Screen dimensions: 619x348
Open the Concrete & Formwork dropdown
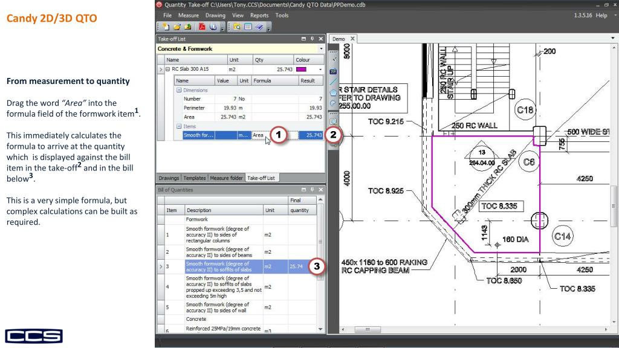point(321,49)
